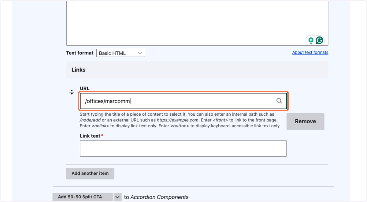This screenshot has height=202, width=367.
Task: Open the arrow next to Add 50-50 Split CTA
Action: tap(117, 197)
